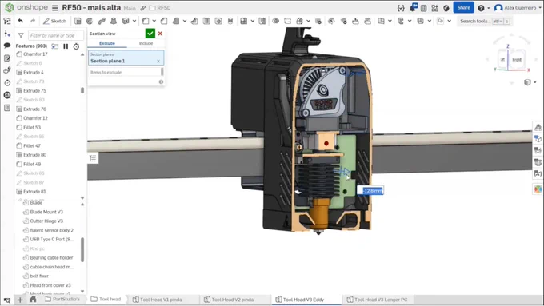Cancel Section view with red X
This screenshot has width=544, height=306.
click(160, 34)
